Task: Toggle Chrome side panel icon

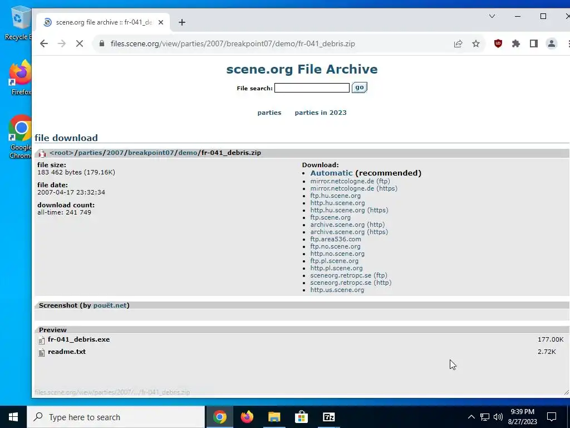Action: pyautogui.click(x=534, y=43)
